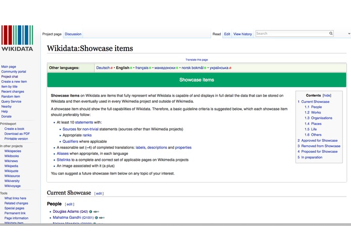This screenshot has width=351, height=249.
Task: Jump to Removed from Showcase section
Action: [321, 146]
